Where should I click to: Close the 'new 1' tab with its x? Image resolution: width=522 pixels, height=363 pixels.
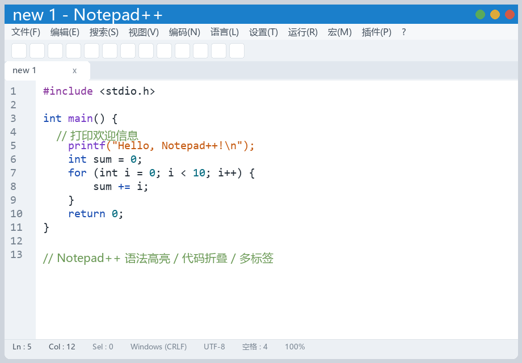(x=74, y=70)
